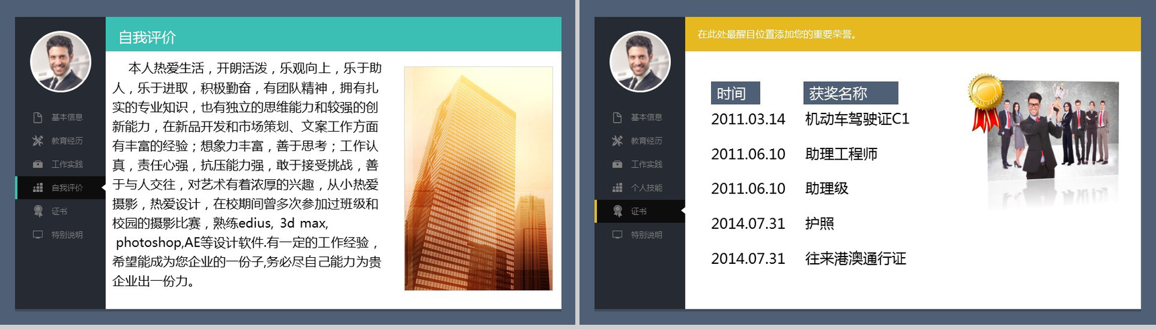Image resolution: width=1156 pixels, height=329 pixels.
Task: Select the orange skyscraper image
Action: pyautogui.click(x=478, y=178)
